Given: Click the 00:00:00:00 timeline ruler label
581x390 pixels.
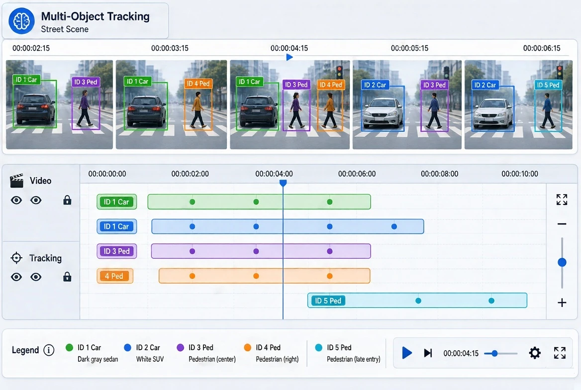Looking at the screenshot, I should [x=107, y=174].
